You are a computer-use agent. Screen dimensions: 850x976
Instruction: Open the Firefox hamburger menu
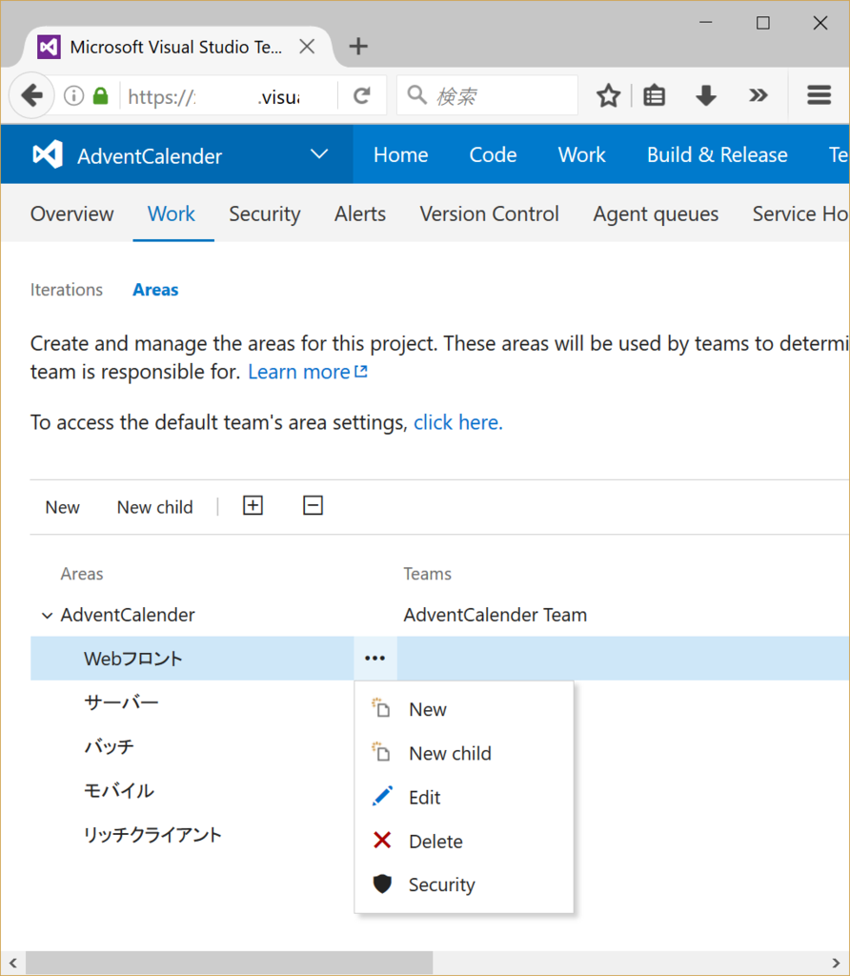point(819,95)
